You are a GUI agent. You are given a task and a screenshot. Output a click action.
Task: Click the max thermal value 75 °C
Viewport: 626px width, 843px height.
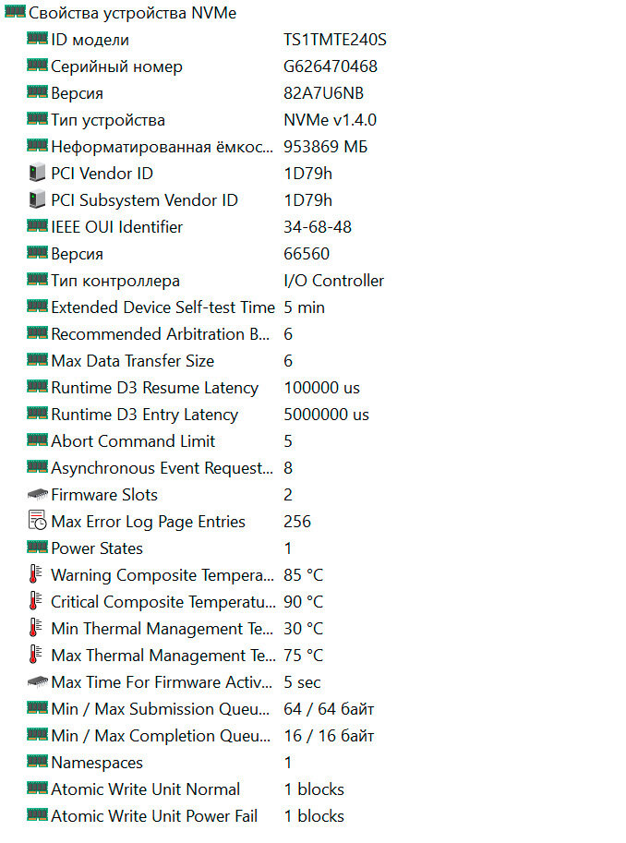pos(304,656)
